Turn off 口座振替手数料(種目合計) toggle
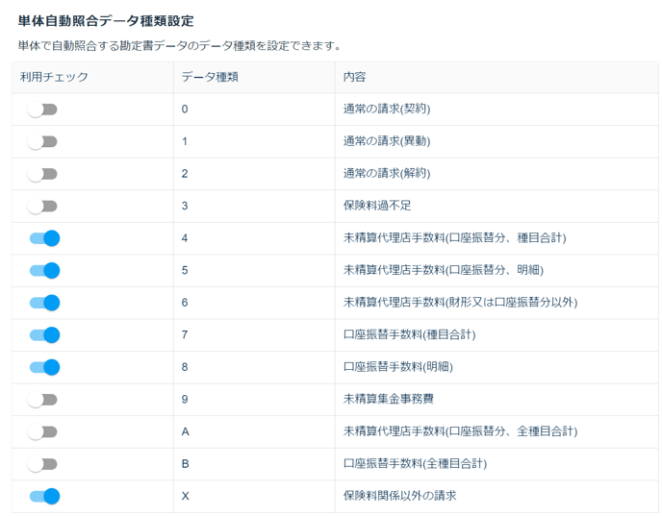The image size is (662, 516). 45,335
